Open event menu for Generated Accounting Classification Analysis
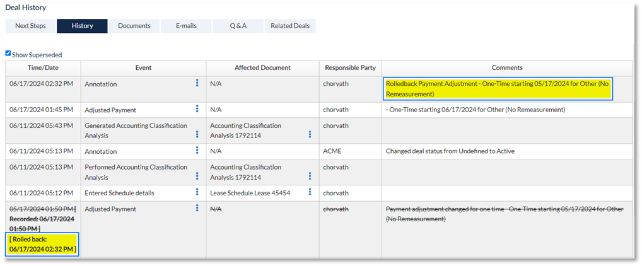 (x=197, y=134)
